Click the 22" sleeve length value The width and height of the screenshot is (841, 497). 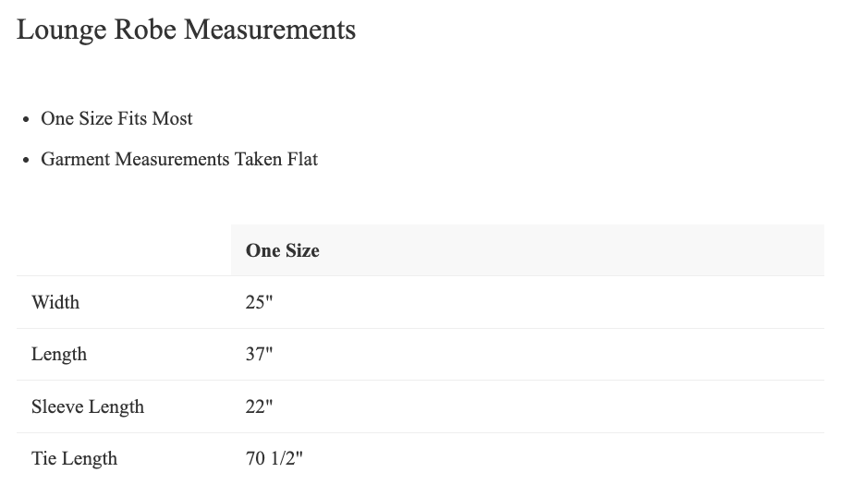click(x=260, y=406)
